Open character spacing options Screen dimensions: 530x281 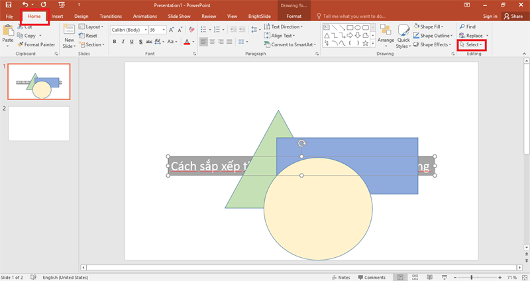(159, 42)
